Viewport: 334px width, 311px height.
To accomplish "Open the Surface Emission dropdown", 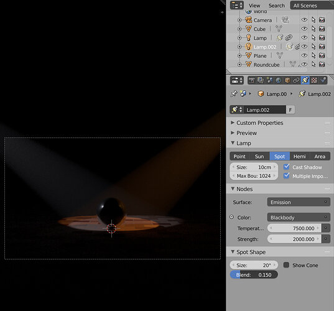I will 299,202.
